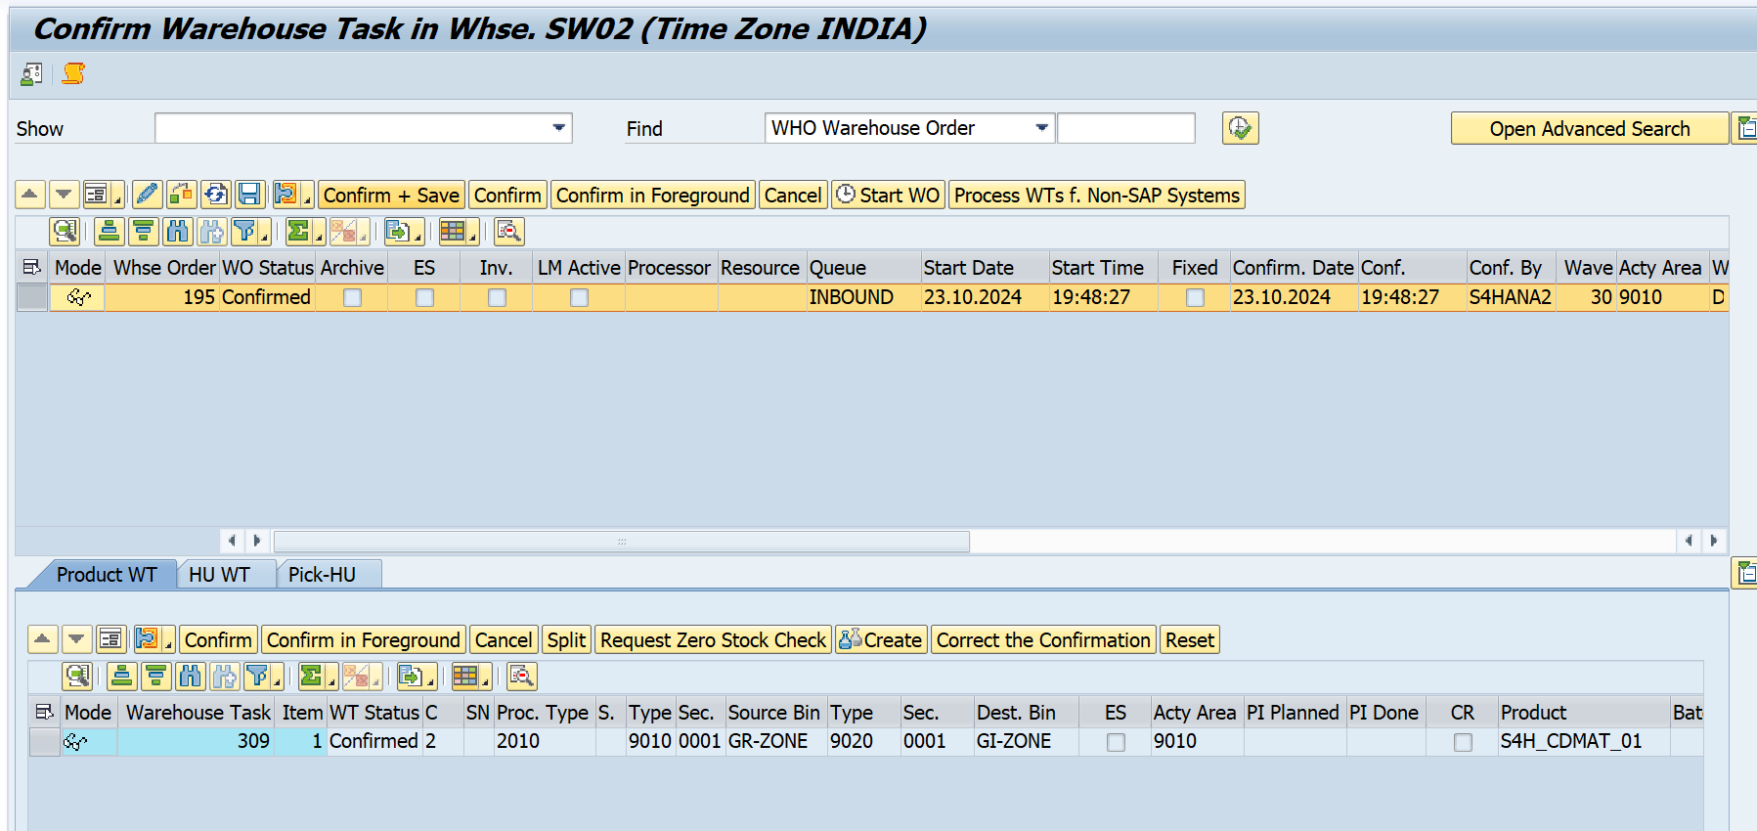
Task: Click the hierarchy icon beside the pencil
Action: point(182,195)
